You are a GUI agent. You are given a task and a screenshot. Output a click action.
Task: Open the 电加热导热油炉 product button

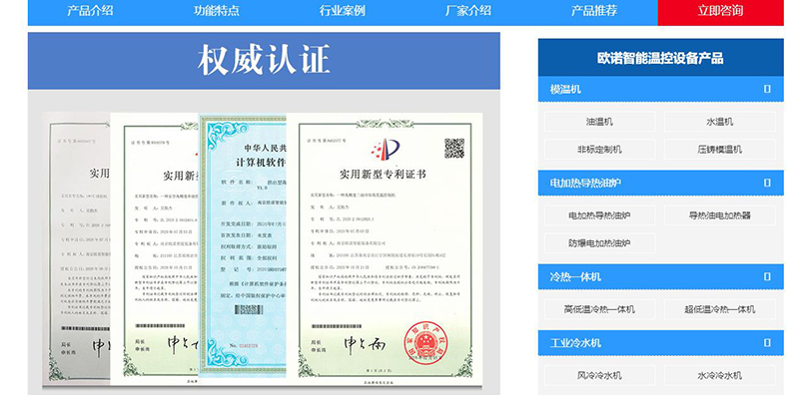point(600,215)
